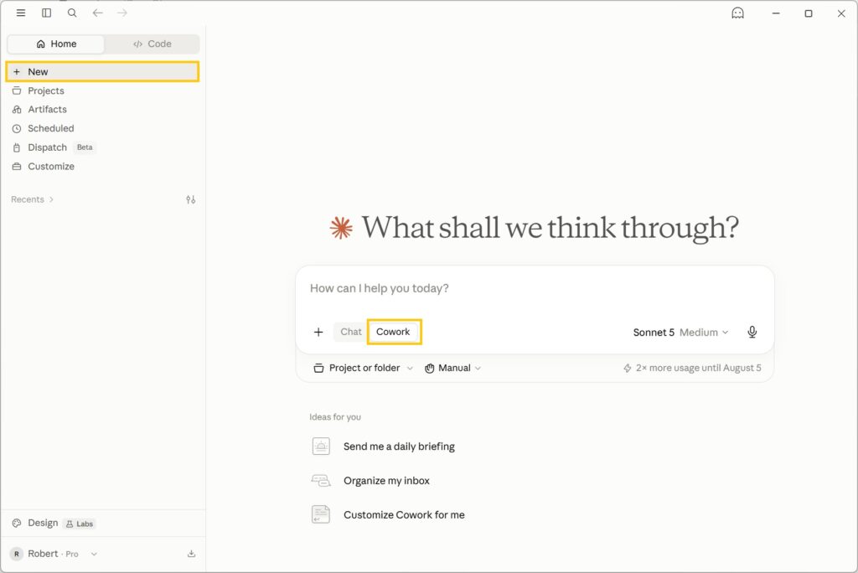858x573 pixels.
Task: Open Artifacts in the sidebar
Action: click(102, 110)
